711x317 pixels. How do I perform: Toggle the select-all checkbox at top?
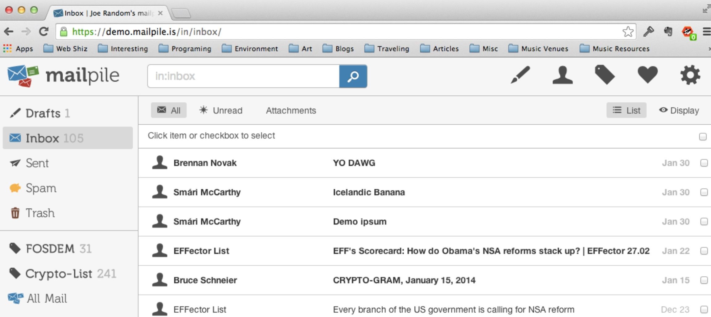702,137
